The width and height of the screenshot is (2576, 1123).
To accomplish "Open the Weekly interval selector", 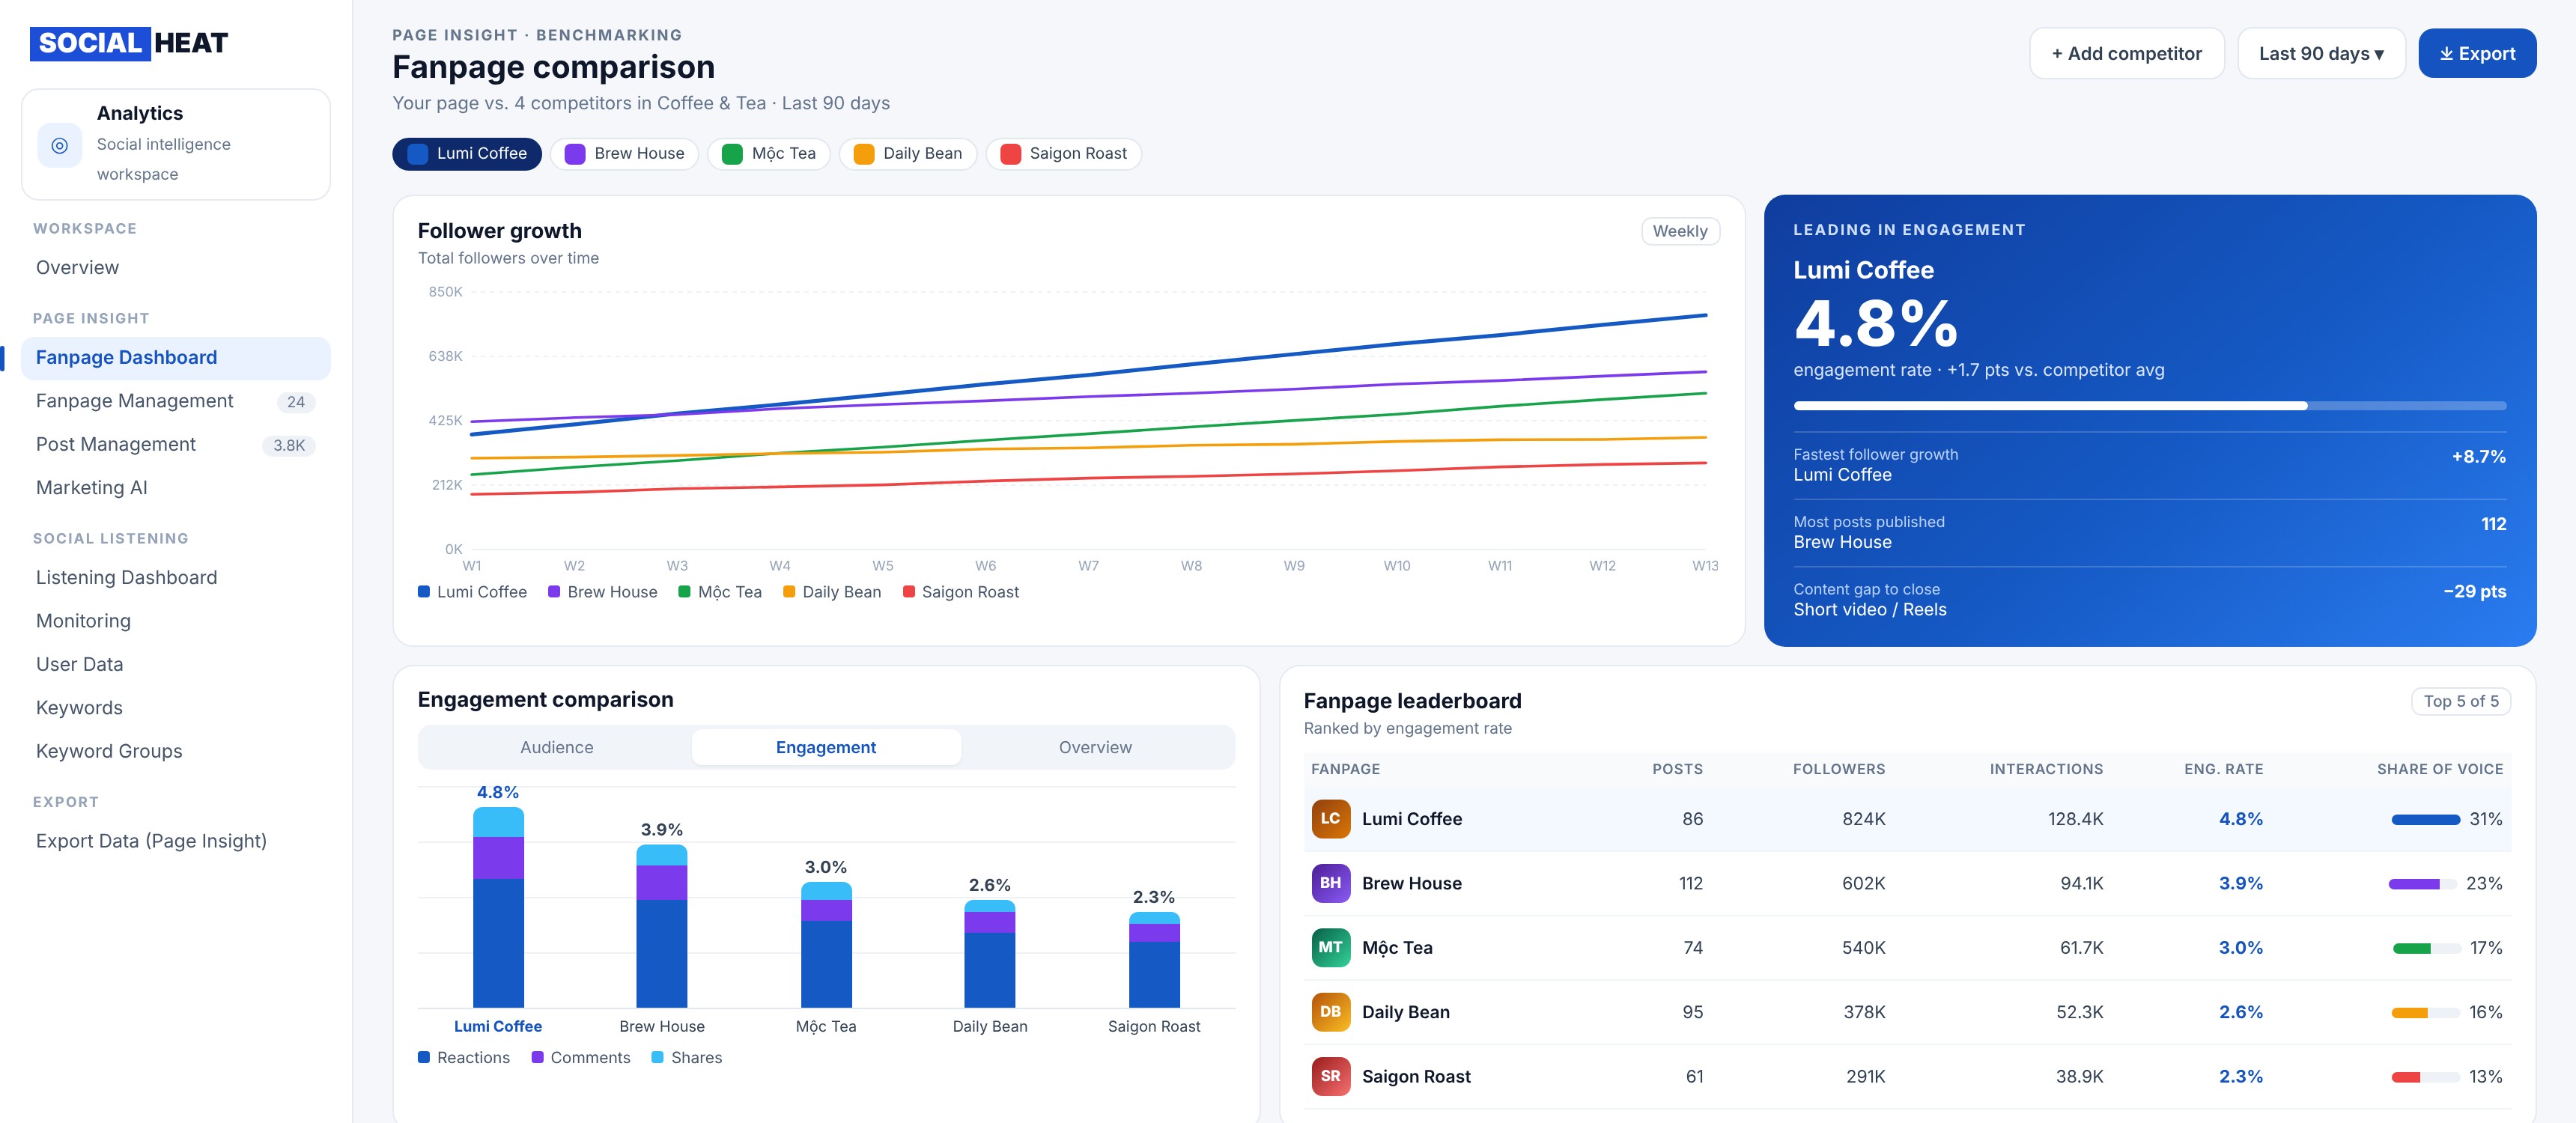I will 1680,231.
